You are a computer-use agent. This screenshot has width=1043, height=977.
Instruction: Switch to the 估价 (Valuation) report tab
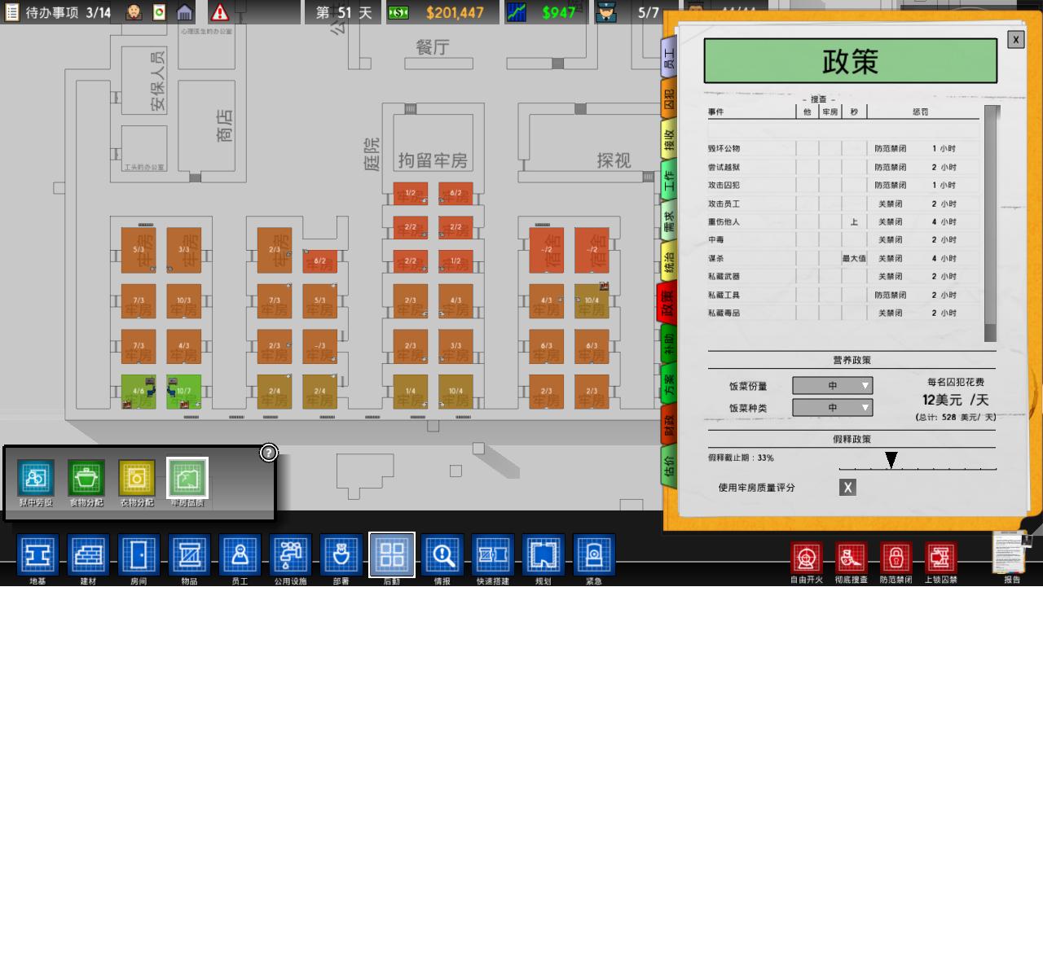(669, 465)
